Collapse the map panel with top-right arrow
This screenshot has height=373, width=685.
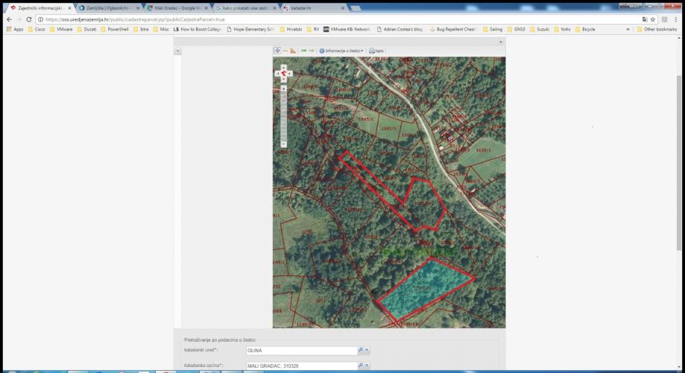click(500, 42)
